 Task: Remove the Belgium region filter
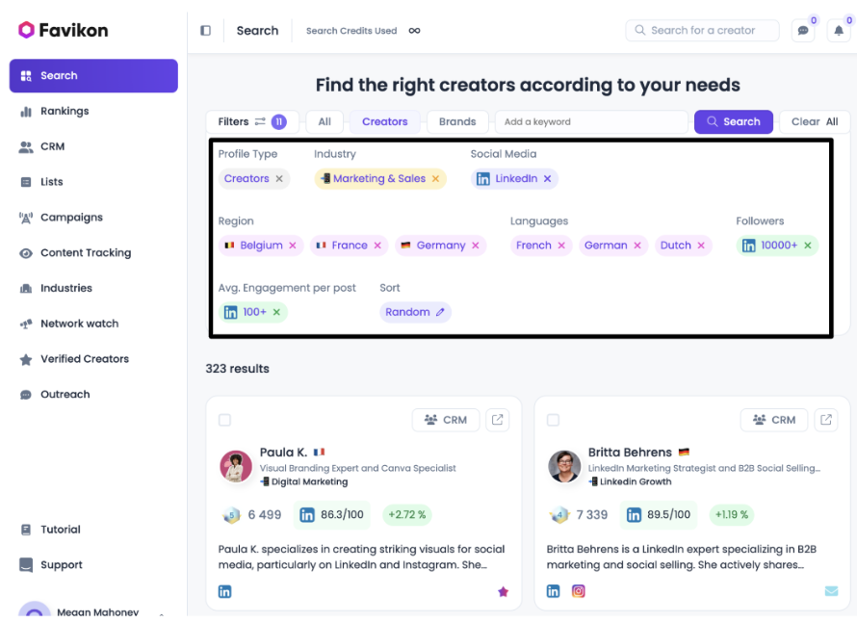coord(293,246)
